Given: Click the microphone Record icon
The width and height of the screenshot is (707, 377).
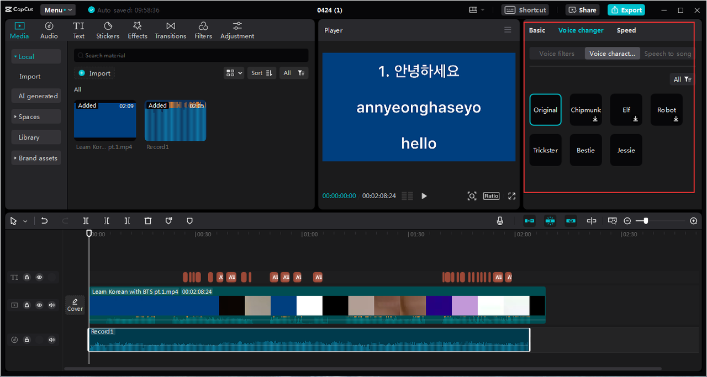Looking at the screenshot, I should click(500, 221).
